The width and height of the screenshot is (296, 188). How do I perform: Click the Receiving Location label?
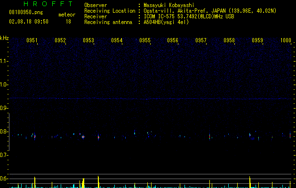110,11
